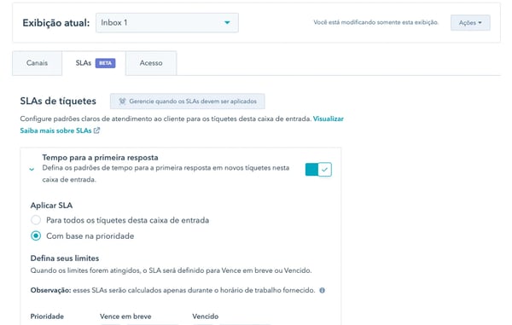This screenshot has height=325, width=512.
Task: Click external link icon beside Saiba mais
Action: tap(96, 131)
